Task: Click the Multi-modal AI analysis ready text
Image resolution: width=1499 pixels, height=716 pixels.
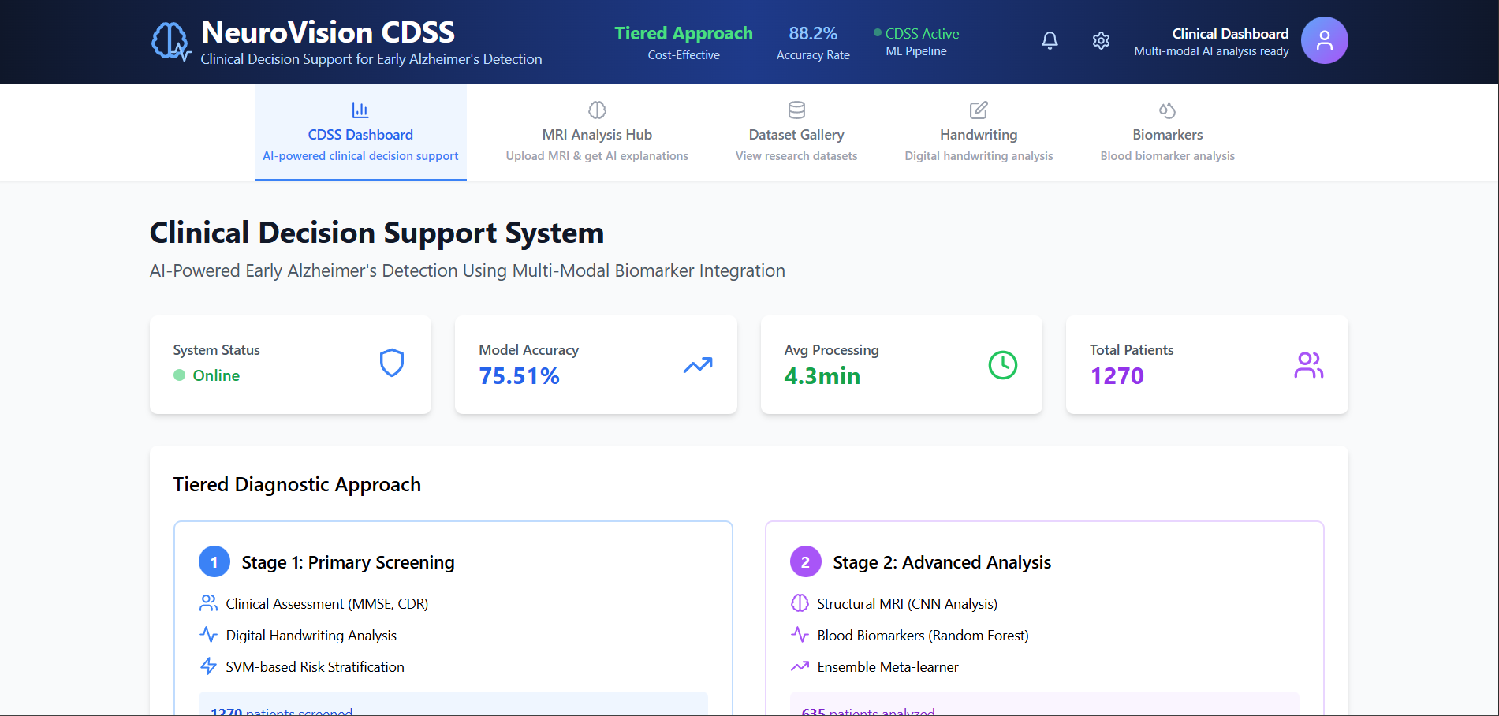Action: pos(1211,51)
